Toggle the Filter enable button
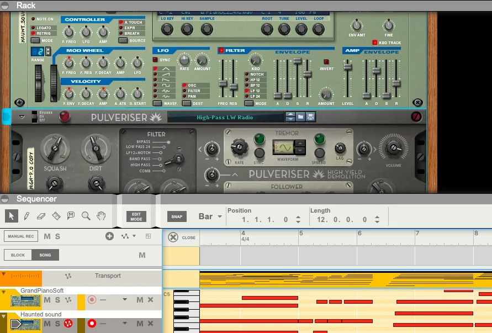This screenshot has height=333, width=492. click(221, 50)
